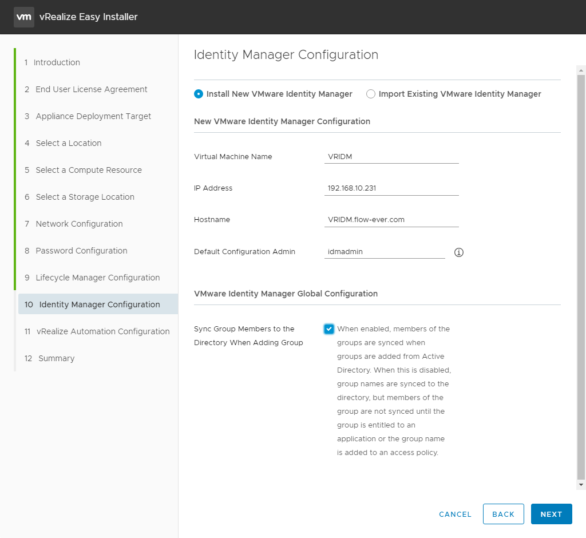Open step 6 Select a Storage Location
The height and width of the screenshot is (538, 586).
pos(80,197)
